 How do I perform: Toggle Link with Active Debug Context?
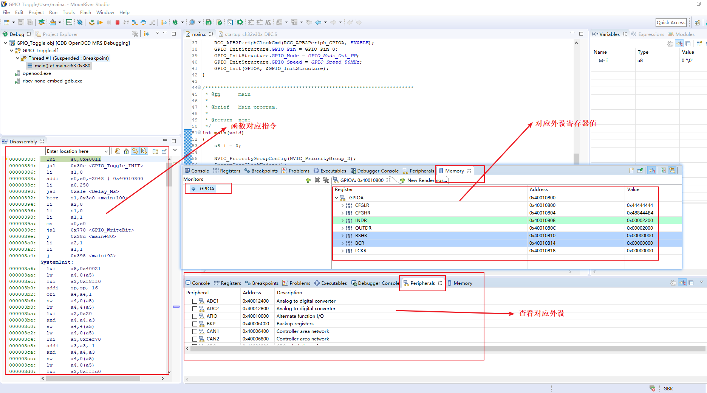(x=135, y=151)
